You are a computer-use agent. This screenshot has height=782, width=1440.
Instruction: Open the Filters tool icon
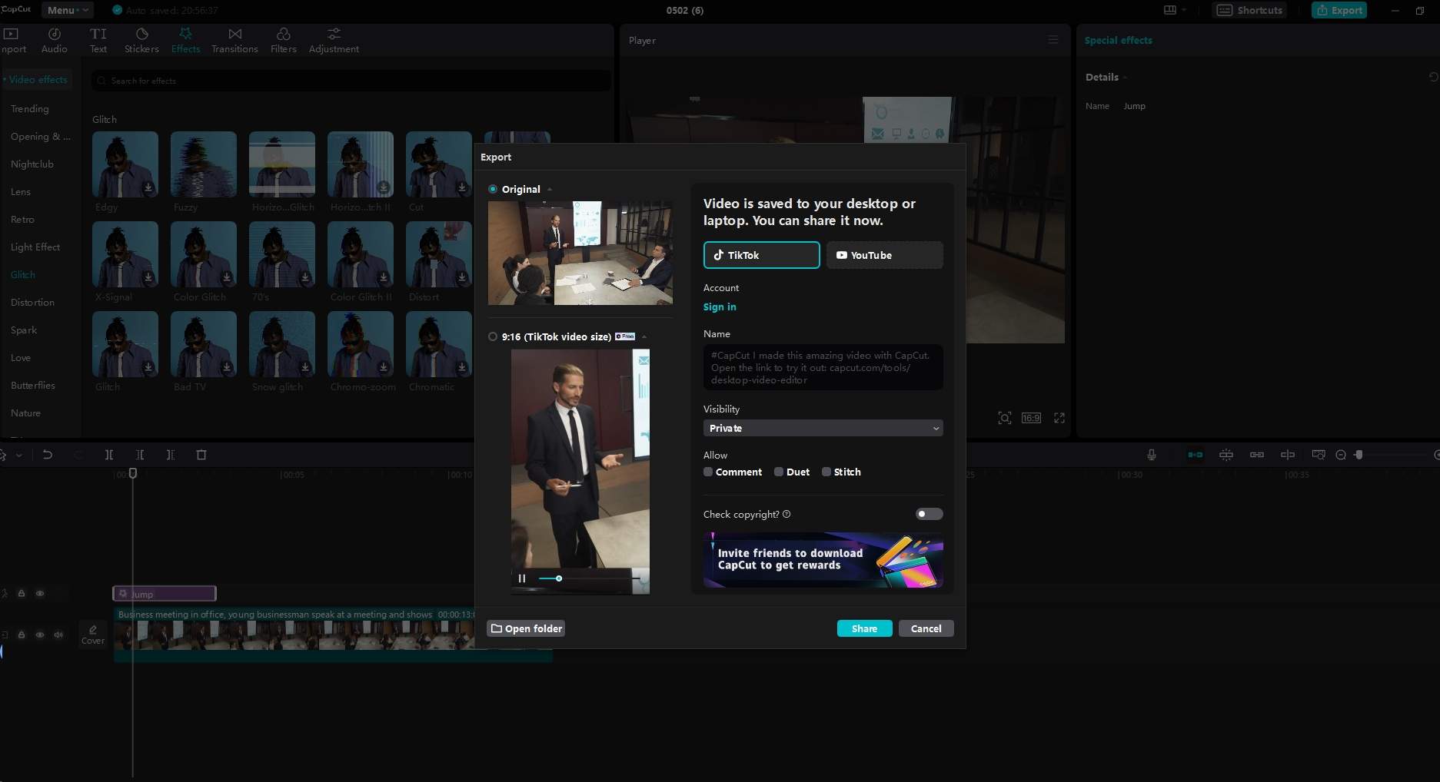pos(284,34)
